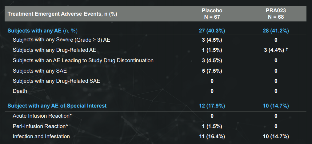Click the Death row label
Screen dimensions: 312x144
click(x=20, y=91)
